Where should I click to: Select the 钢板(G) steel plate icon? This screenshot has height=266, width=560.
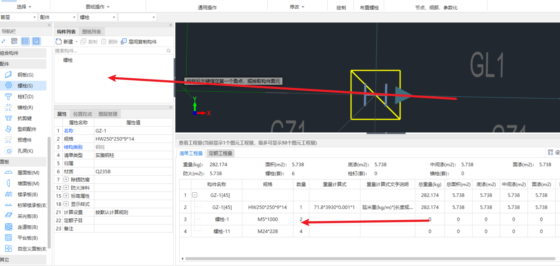tap(8, 75)
